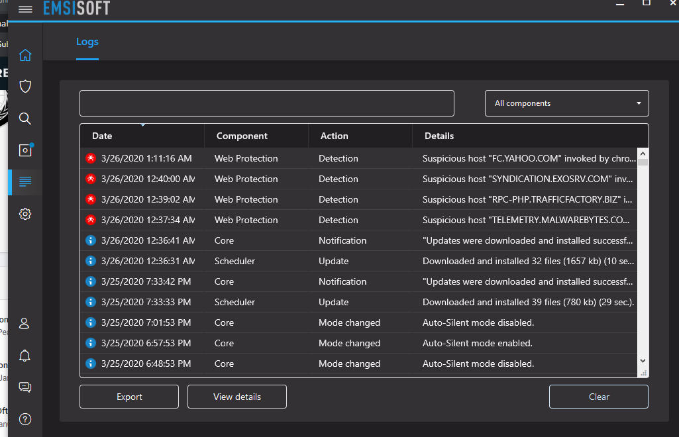Select the Logs list icon in sidebar

[x=25, y=182]
